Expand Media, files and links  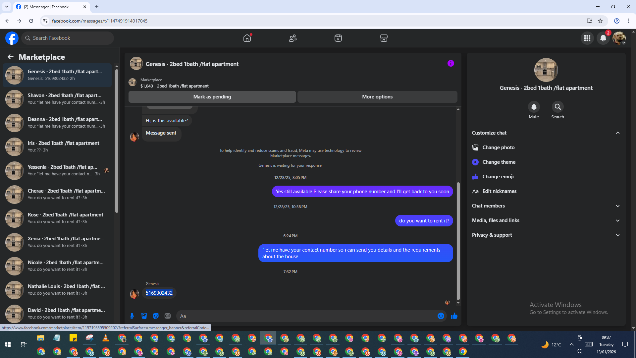617,220
